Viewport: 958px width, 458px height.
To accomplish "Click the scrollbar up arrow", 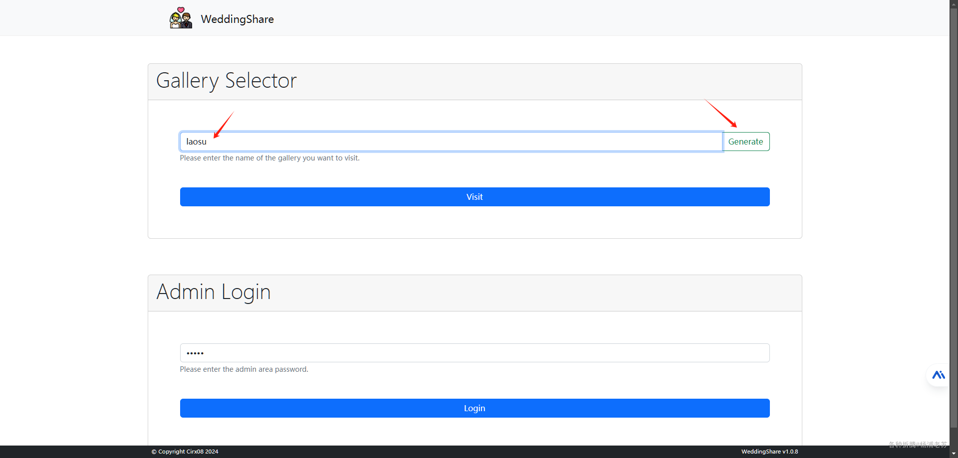I will (x=954, y=3).
